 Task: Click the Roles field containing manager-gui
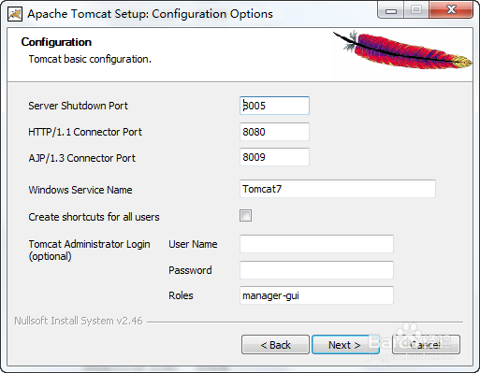click(x=316, y=295)
